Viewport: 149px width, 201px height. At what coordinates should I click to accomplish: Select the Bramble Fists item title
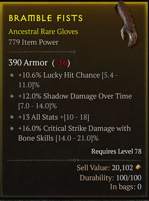tap(46, 18)
